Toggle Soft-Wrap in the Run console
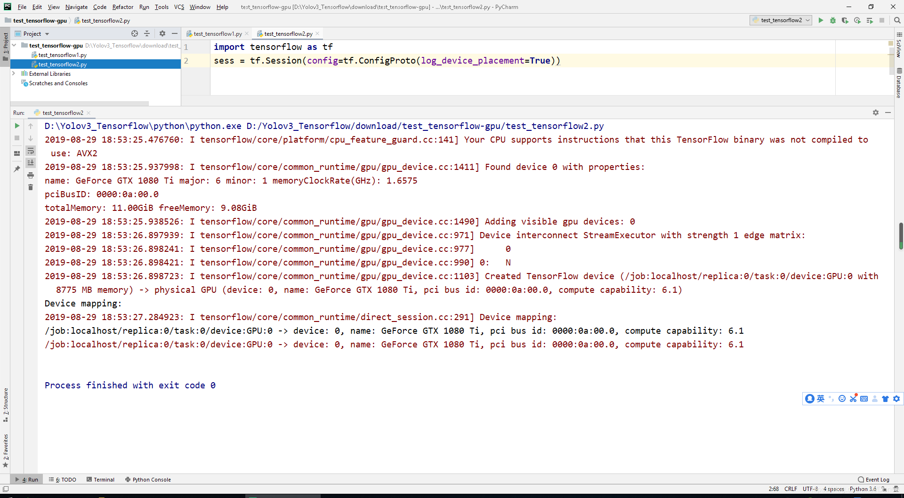This screenshot has width=904, height=498. point(31,151)
